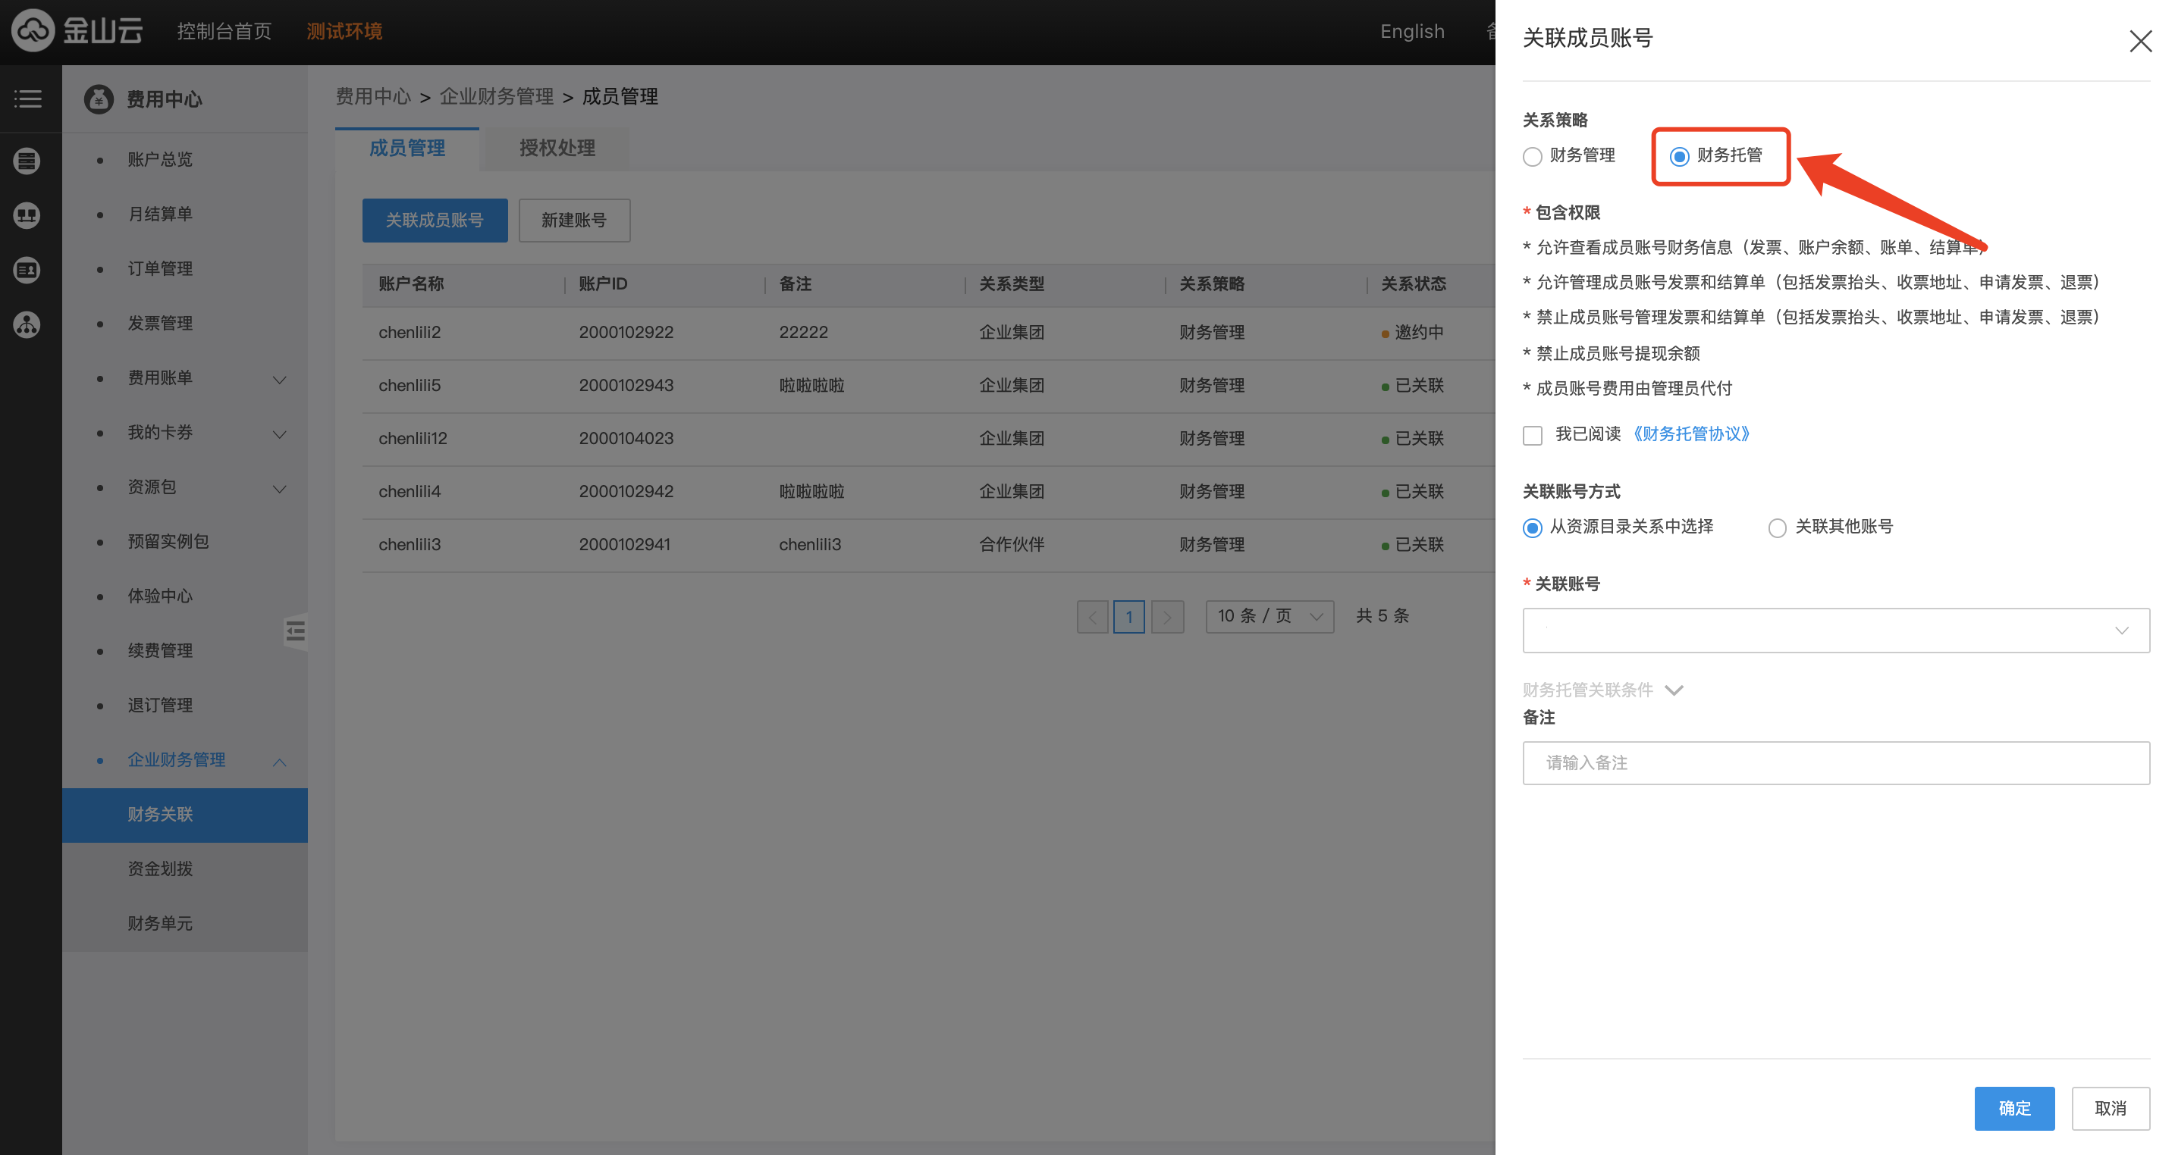Viewport: 2175px width, 1155px height.
Task: Open 账户总览 in sidebar
Action: [159, 158]
